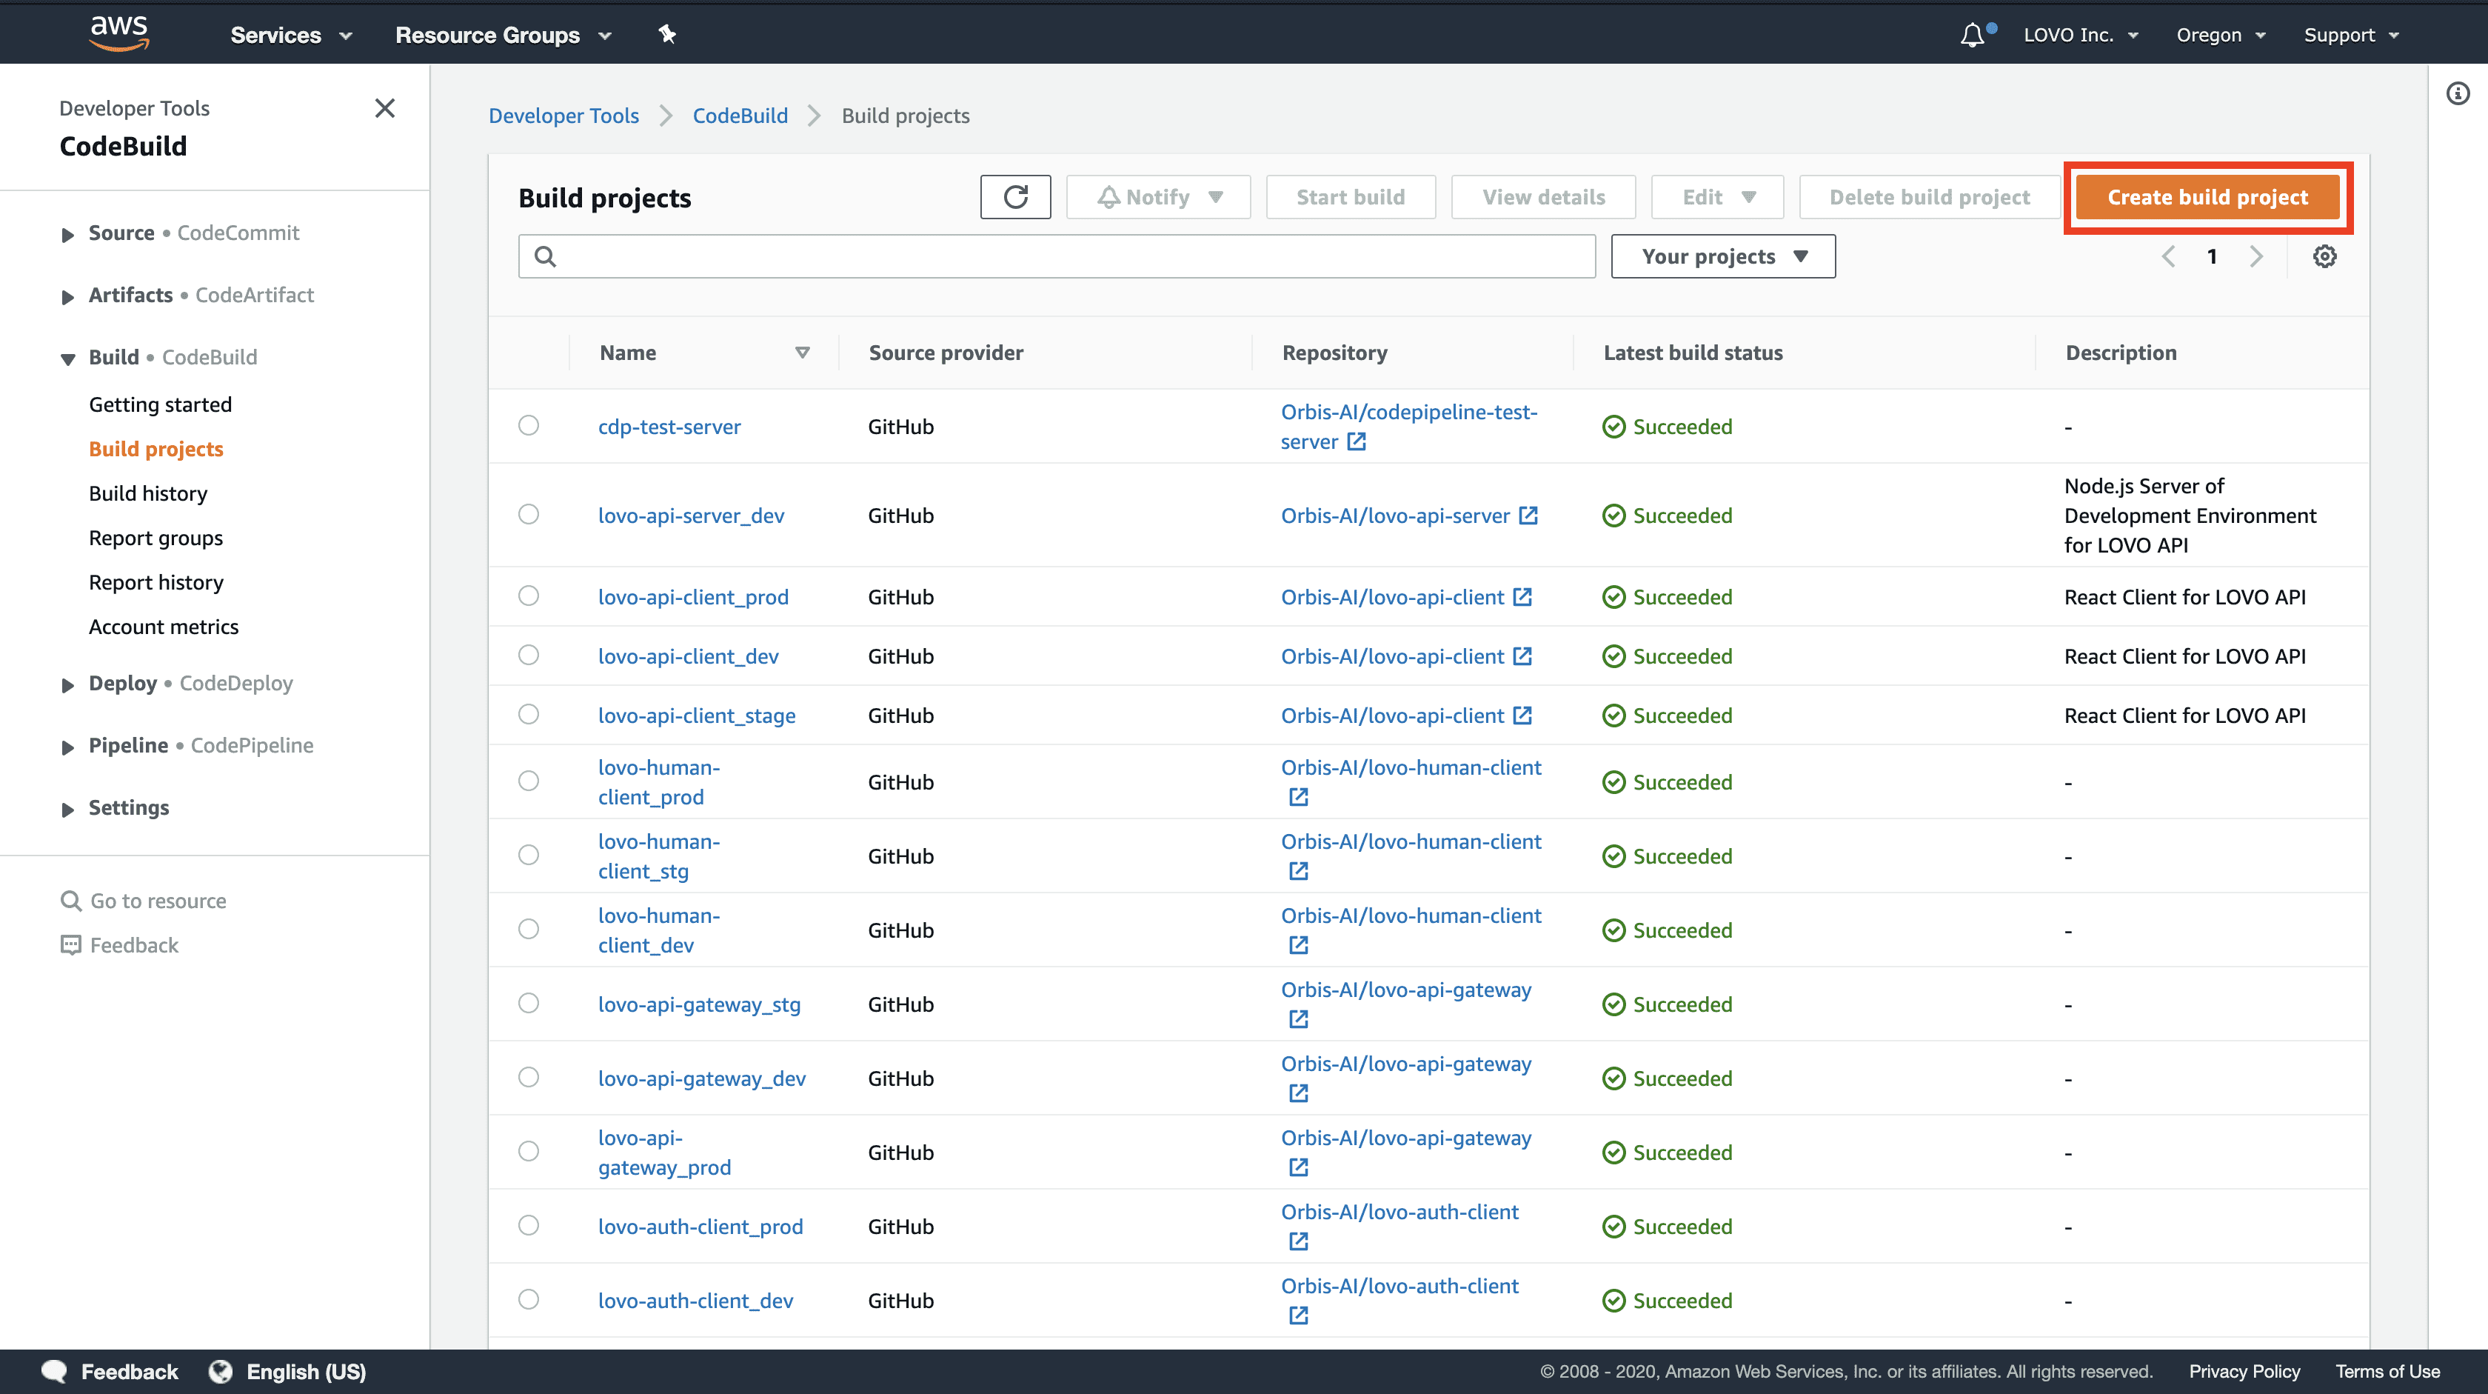Open table preferences gear icon
The image size is (2488, 1394).
click(2325, 256)
